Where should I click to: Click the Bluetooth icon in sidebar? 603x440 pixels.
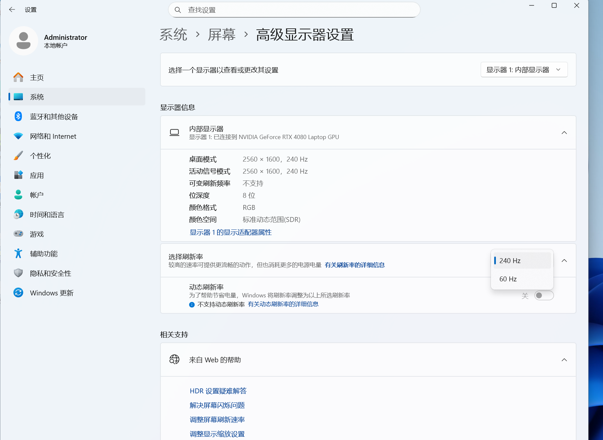(18, 117)
